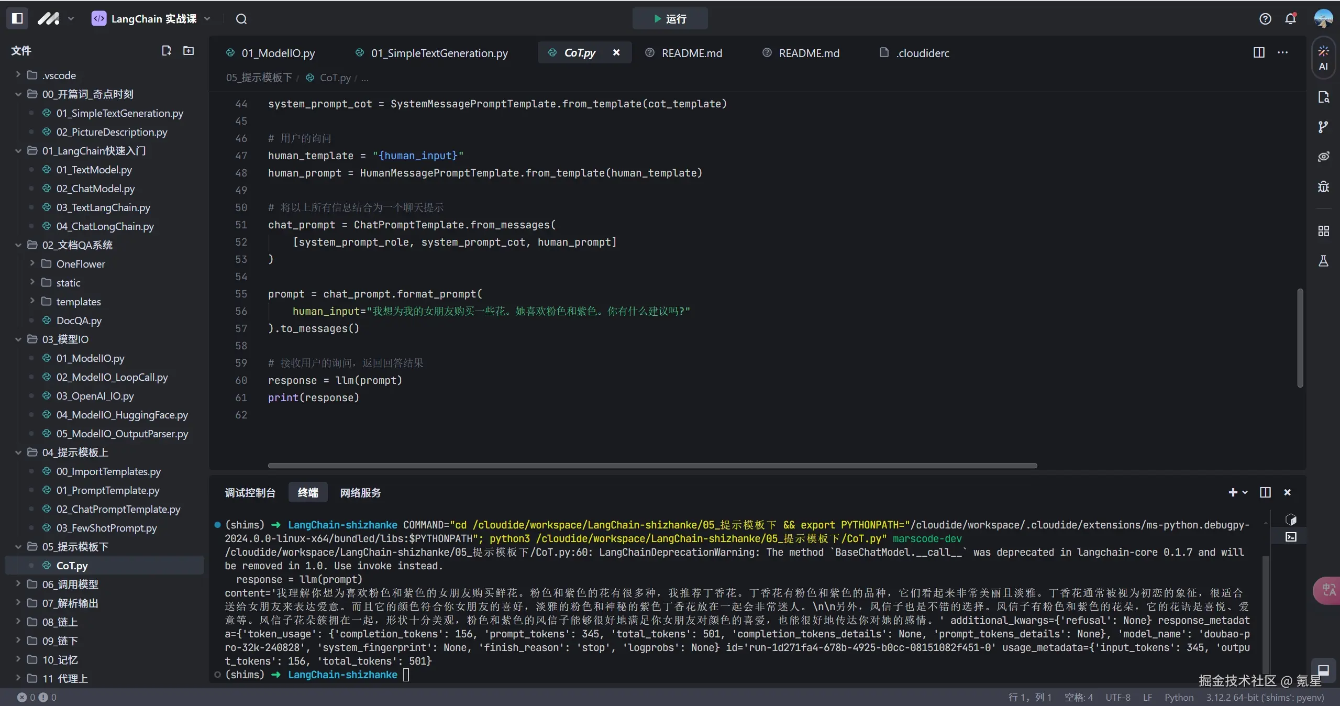This screenshot has height=706, width=1340.
Task: Click the Python language mode in status bar
Action: (1179, 697)
